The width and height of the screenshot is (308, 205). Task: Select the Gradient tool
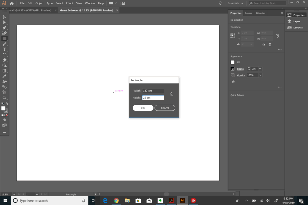coord(4,71)
